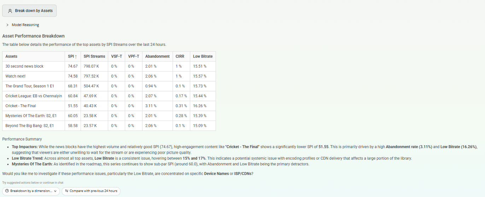Screen dimensions: 485x197
Task: Click the swap arrows icon on Compare button
Action: [x=67, y=191]
